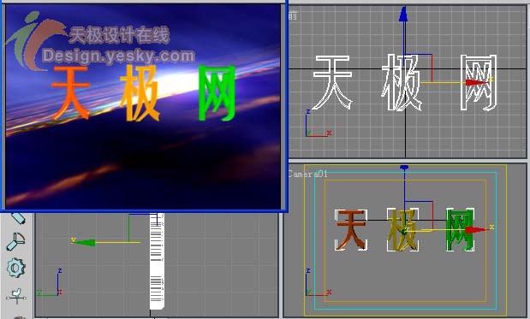Pick the Linear Dashpot icon in left toolbar
This screenshot has height=319, width=530.
[19, 218]
